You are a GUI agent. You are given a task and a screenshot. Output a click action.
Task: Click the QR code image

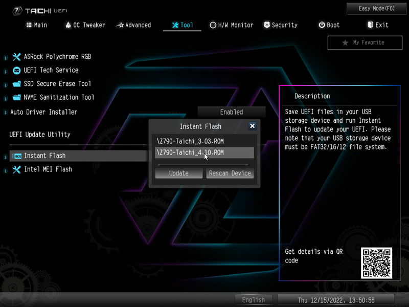376,263
